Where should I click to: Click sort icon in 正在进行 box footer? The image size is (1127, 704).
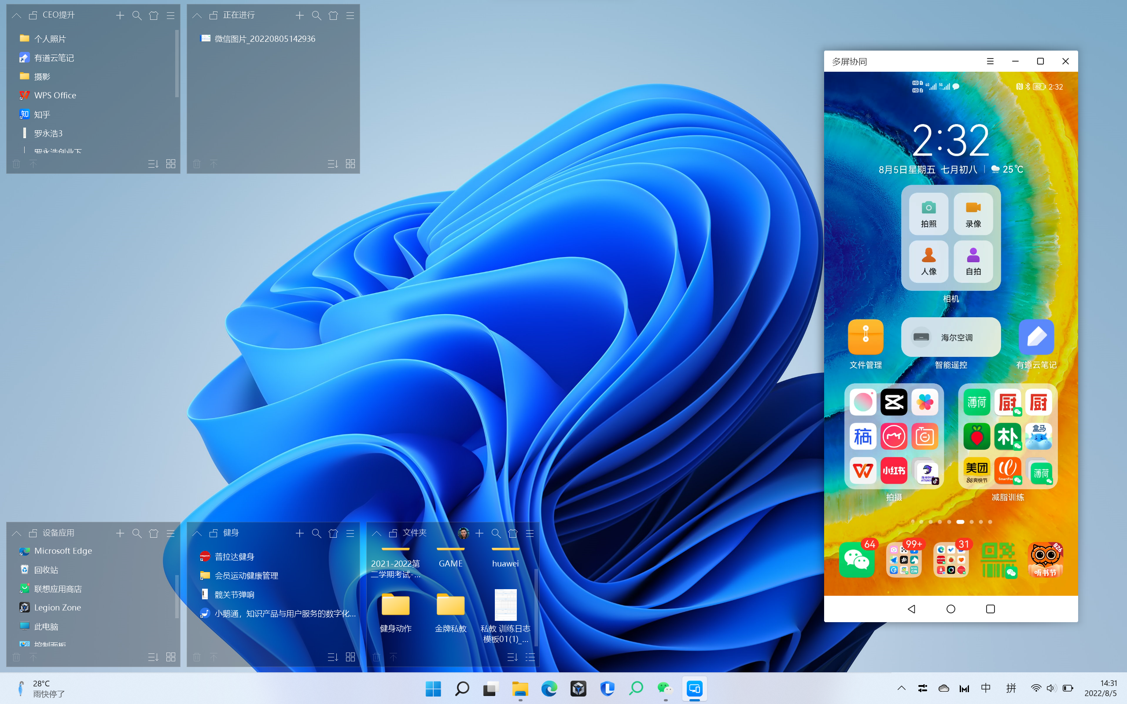pos(332,164)
